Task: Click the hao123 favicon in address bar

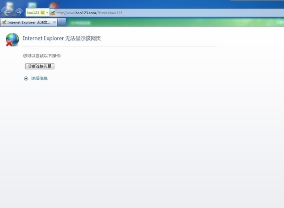Action: (53, 13)
